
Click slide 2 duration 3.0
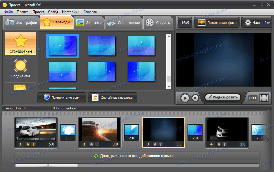pyautogui.click(x=115, y=144)
